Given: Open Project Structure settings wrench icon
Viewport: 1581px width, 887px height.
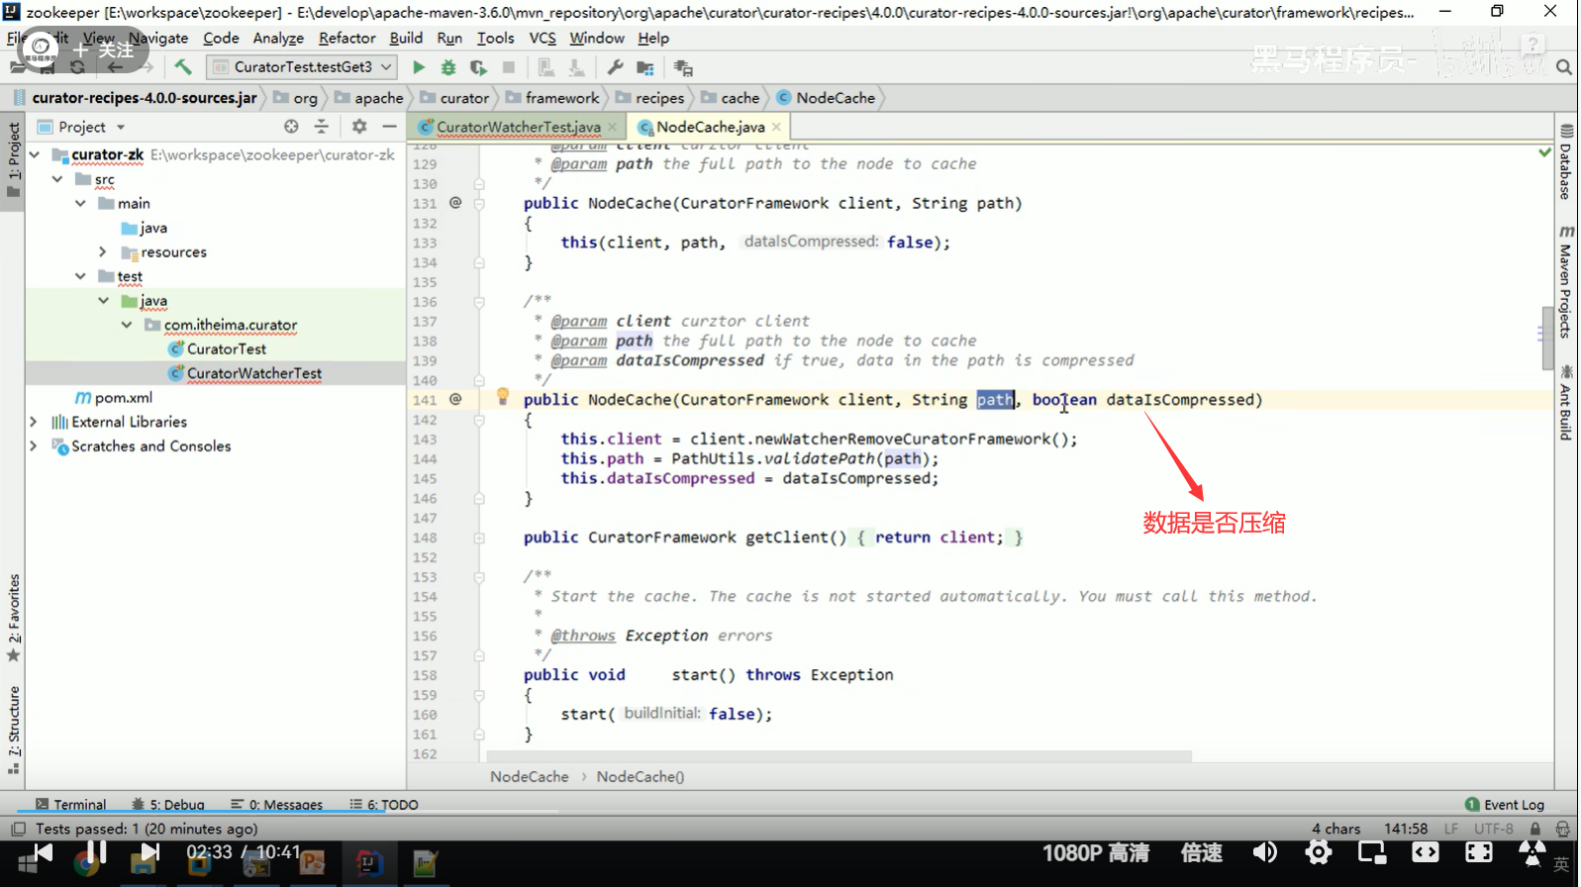Looking at the screenshot, I should [x=615, y=67].
